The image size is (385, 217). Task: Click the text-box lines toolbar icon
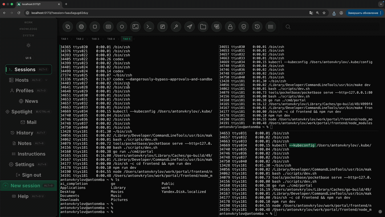pos(108,27)
